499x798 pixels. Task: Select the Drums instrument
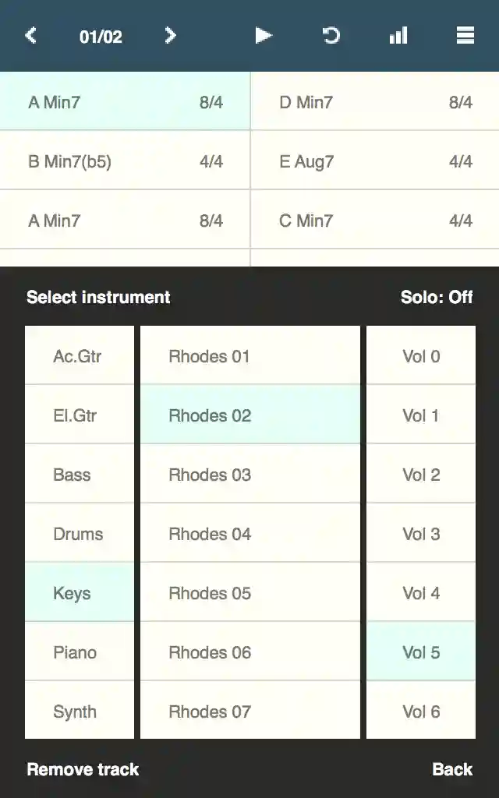click(79, 534)
